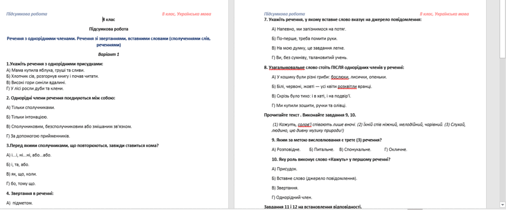This screenshot has width=506, height=210.
Task: Click the '8 клас' title line
Action: coord(109,20)
